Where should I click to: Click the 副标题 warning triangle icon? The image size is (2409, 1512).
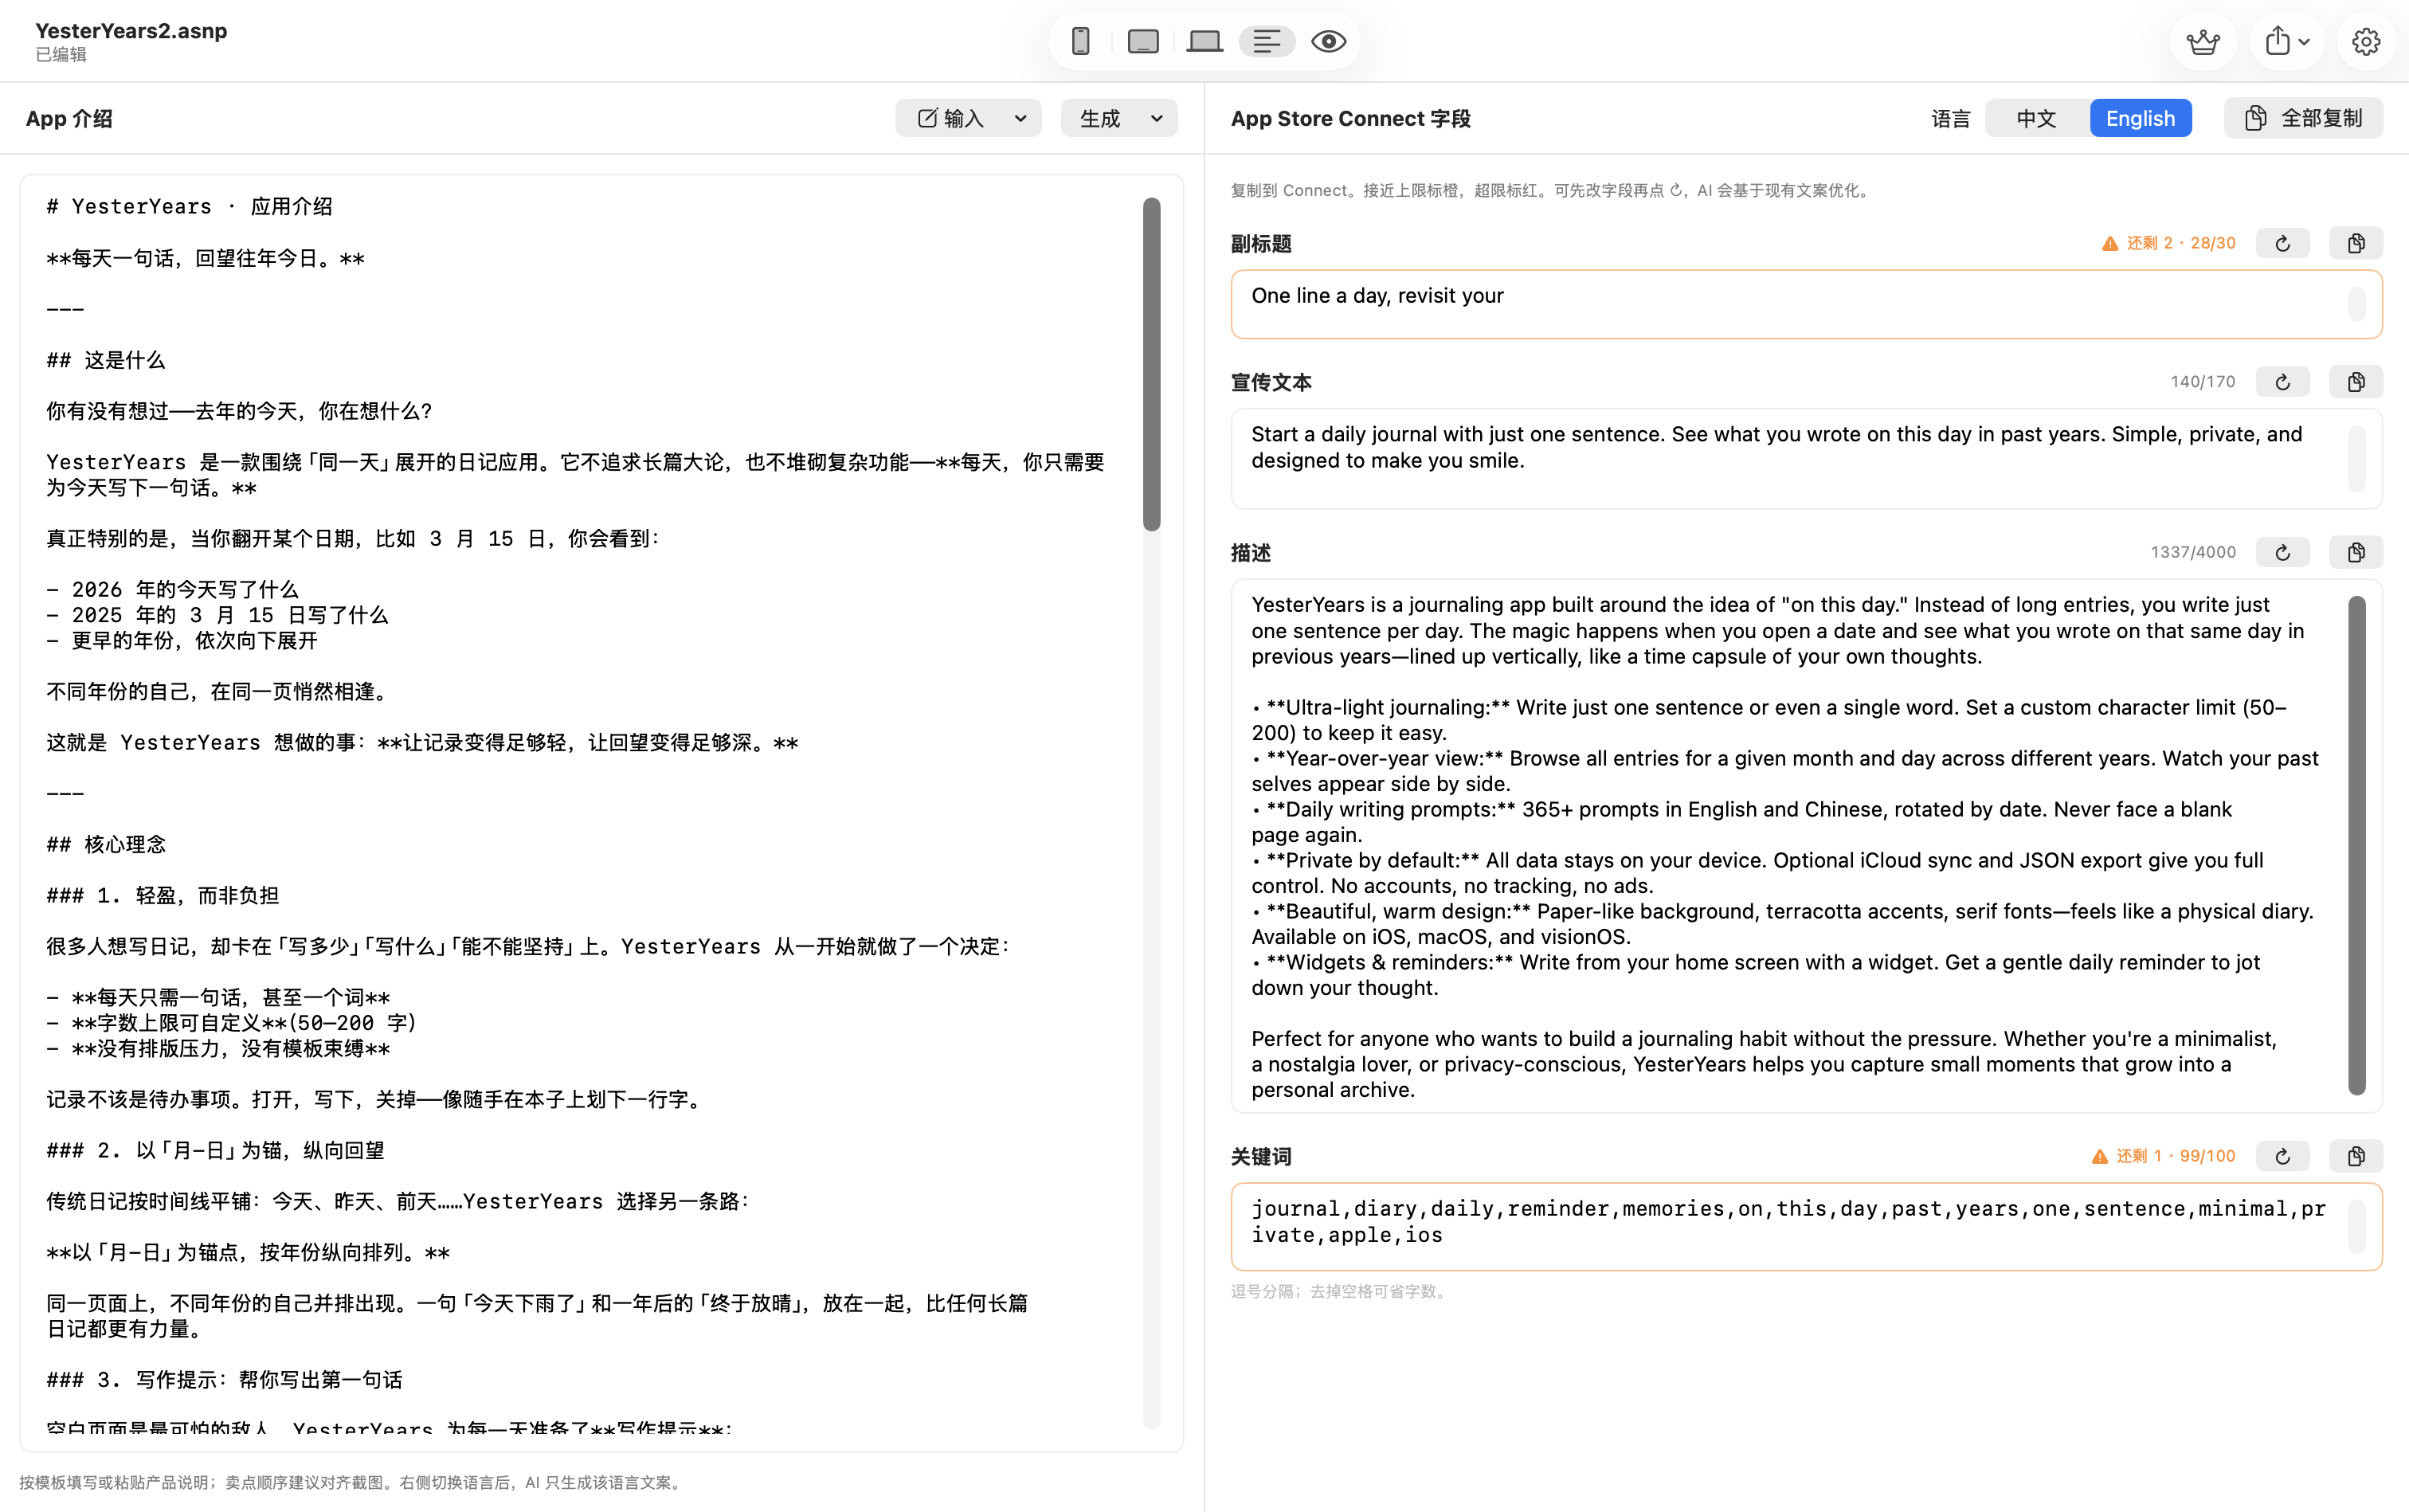pyautogui.click(x=2110, y=243)
